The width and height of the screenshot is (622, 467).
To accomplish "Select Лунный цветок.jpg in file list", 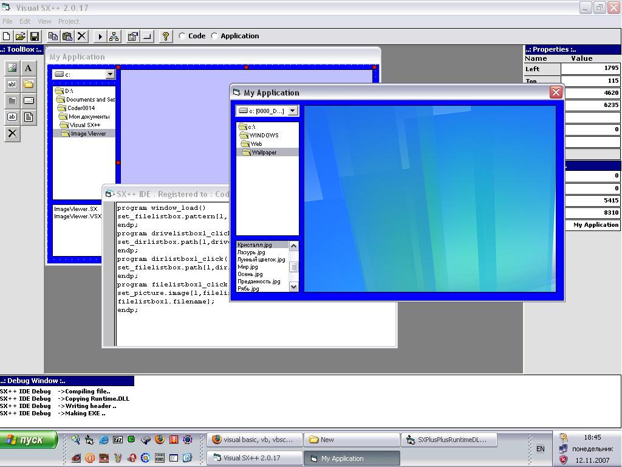I will 261,260.
